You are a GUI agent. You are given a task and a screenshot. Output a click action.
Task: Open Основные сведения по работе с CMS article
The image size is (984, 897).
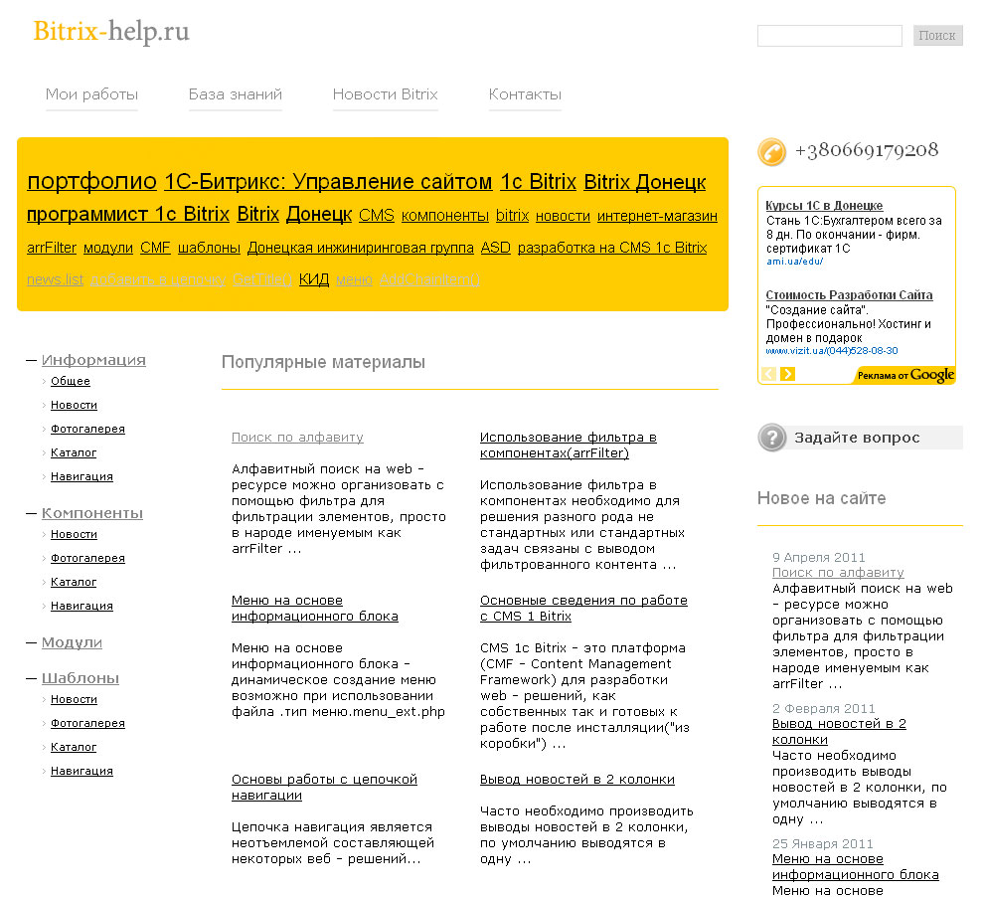pyautogui.click(x=583, y=609)
